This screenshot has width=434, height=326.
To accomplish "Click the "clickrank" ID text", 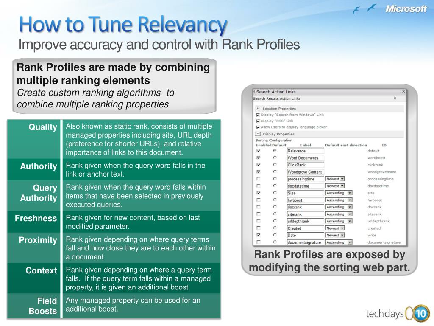I will coord(376,165).
